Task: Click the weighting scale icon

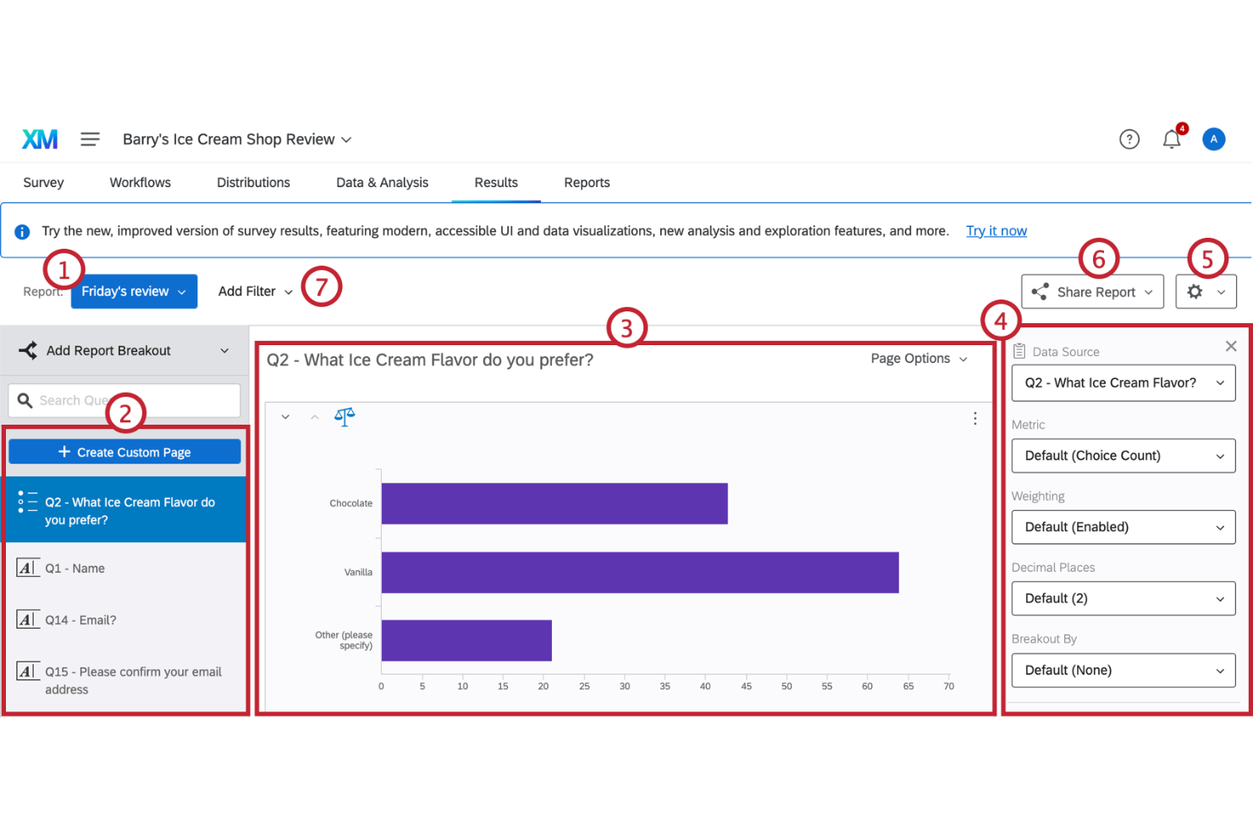Action: [x=345, y=416]
